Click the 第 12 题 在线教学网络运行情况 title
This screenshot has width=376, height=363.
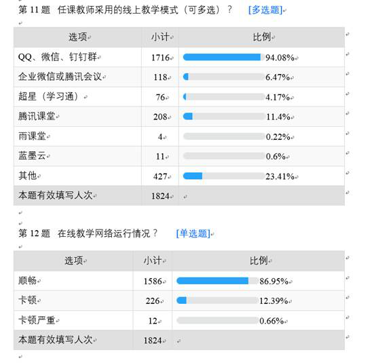pos(88,233)
